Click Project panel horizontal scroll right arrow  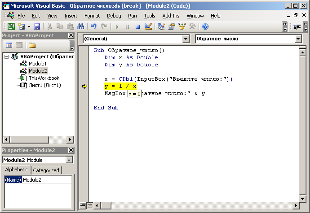tap(70, 139)
